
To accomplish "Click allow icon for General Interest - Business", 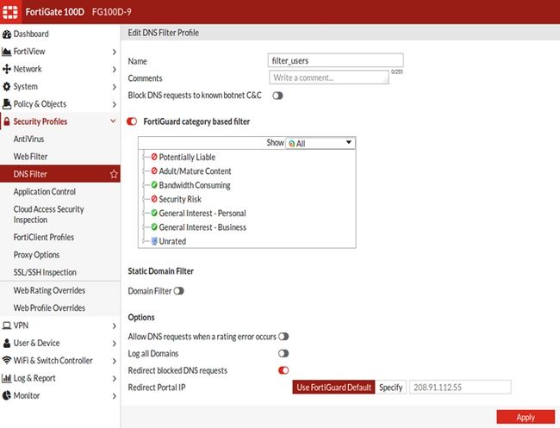I will click(x=154, y=227).
